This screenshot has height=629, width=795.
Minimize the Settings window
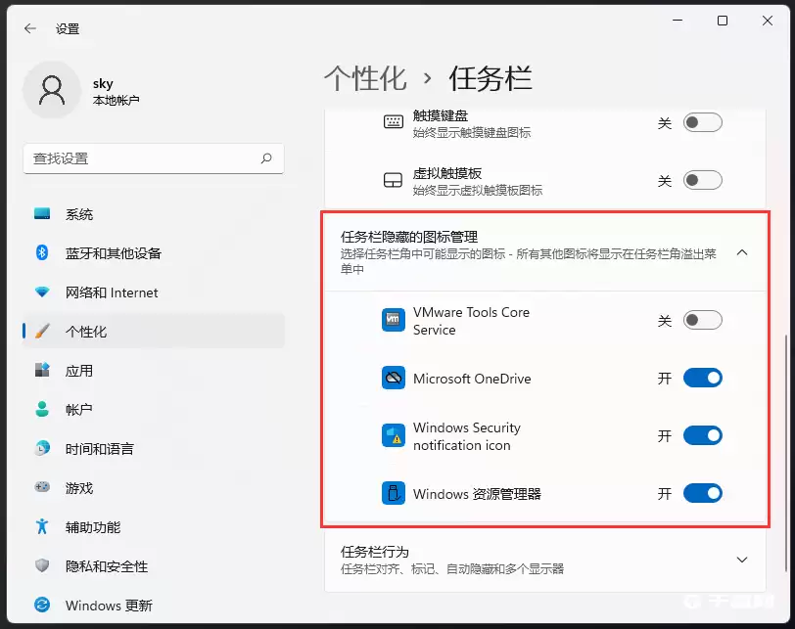click(x=678, y=21)
